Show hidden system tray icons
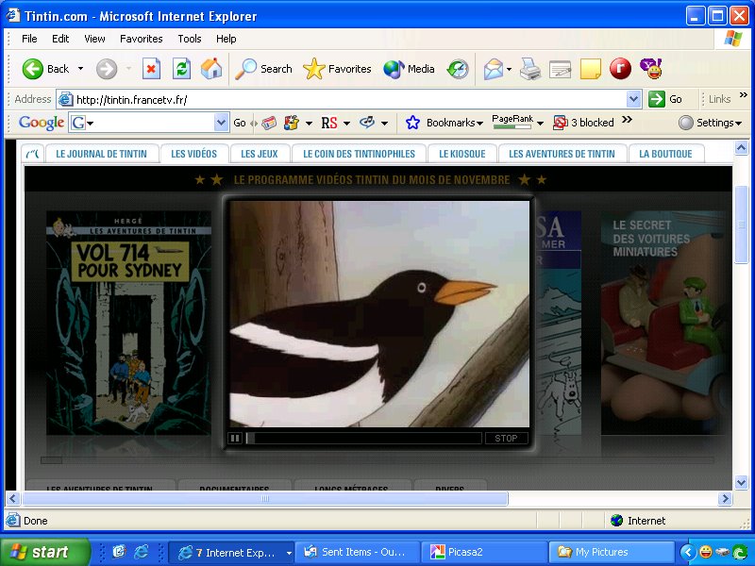The height and width of the screenshot is (566, 755). (x=688, y=552)
